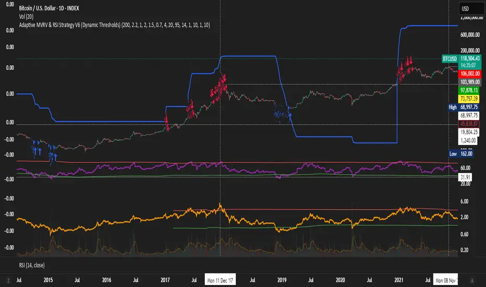Click the gray 103,989.00 price label
486x287 pixels.
click(470, 82)
